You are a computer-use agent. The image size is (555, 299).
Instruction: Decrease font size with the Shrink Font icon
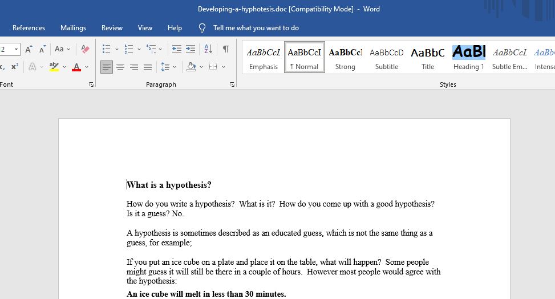pyautogui.click(x=42, y=49)
